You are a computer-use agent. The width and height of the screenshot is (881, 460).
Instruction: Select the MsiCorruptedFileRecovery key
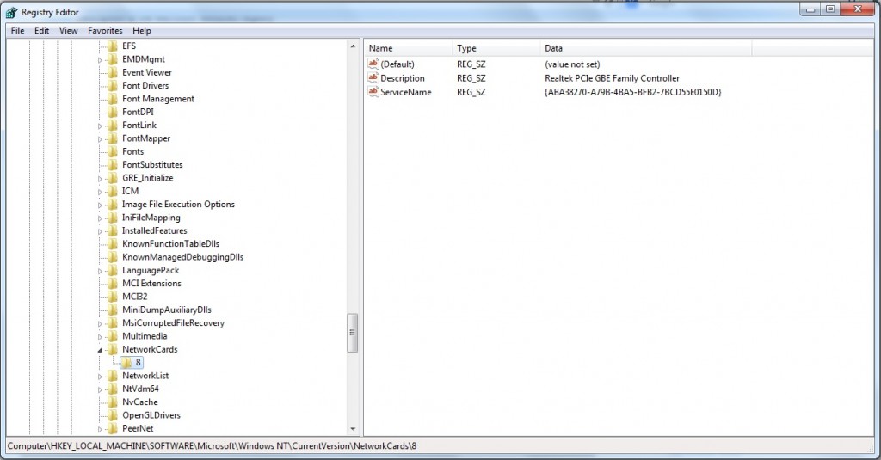(173, 323)
